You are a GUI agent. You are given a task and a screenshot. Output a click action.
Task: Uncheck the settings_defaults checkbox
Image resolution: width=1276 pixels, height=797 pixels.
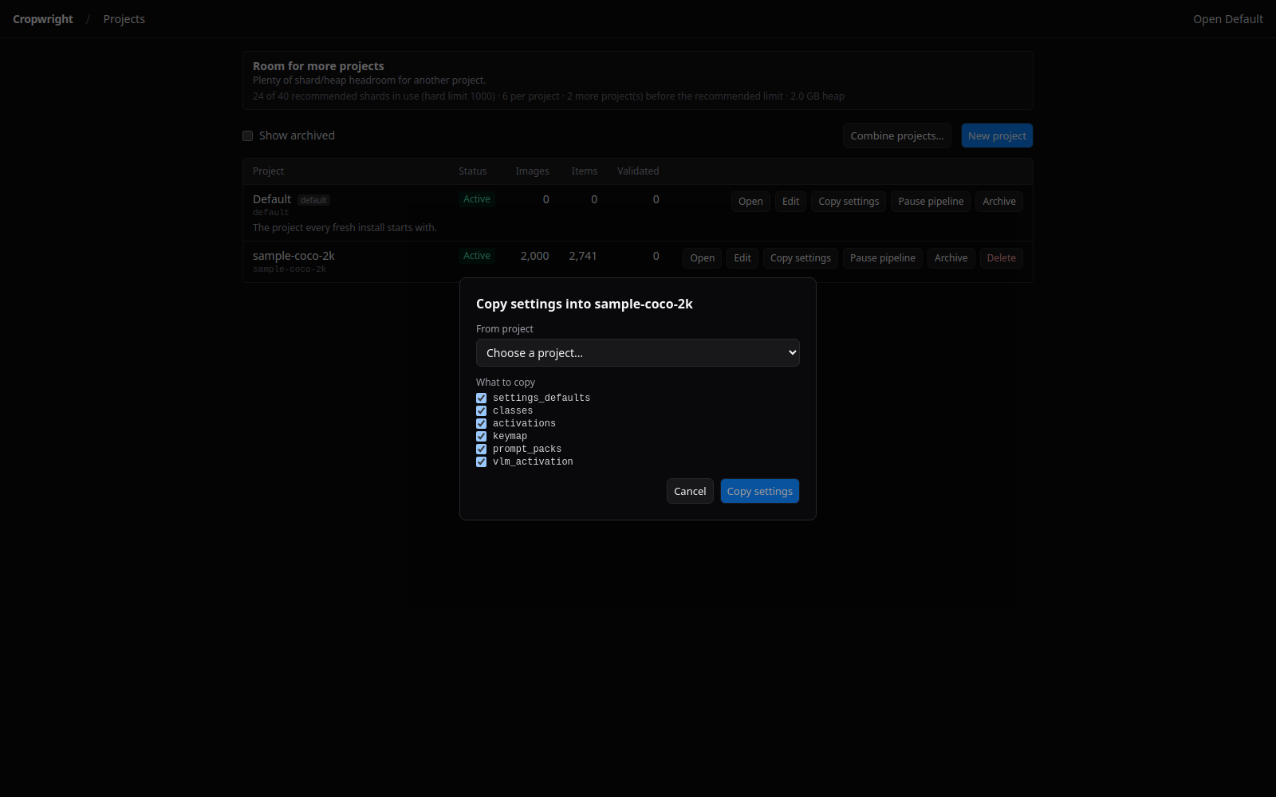tap(481, 398)
